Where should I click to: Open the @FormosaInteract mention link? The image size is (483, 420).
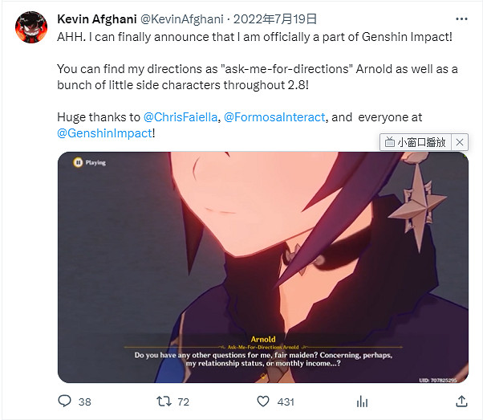click(x=274, y=117)
